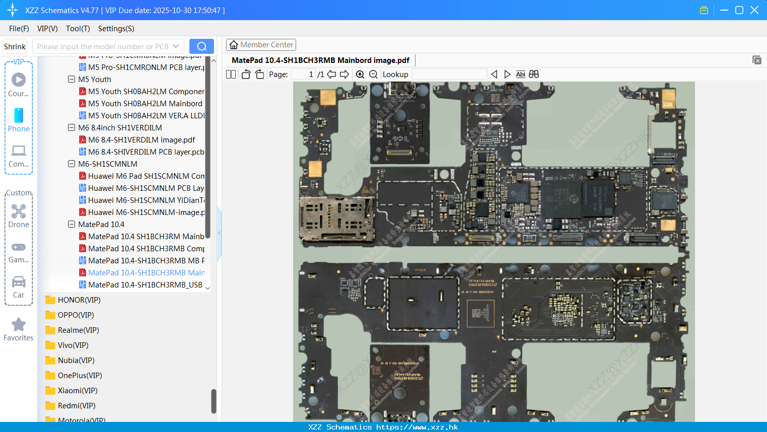Collapse the M6 8.4inch SH1VERDILM node
The height and width of the screenshot is (432, 767).
pyautogui.click(x=72, y=127)
